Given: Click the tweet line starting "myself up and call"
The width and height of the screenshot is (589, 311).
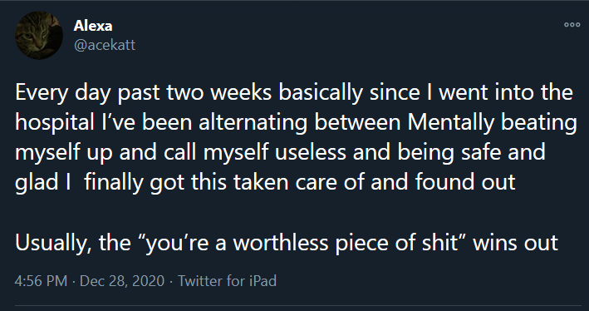Looking at the screenshot, I should coord(280,152).
